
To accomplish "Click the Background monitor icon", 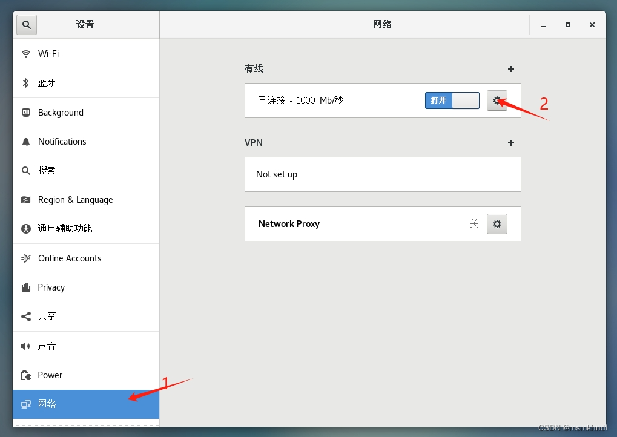I will pyautogui.click(x=26, y=113).
